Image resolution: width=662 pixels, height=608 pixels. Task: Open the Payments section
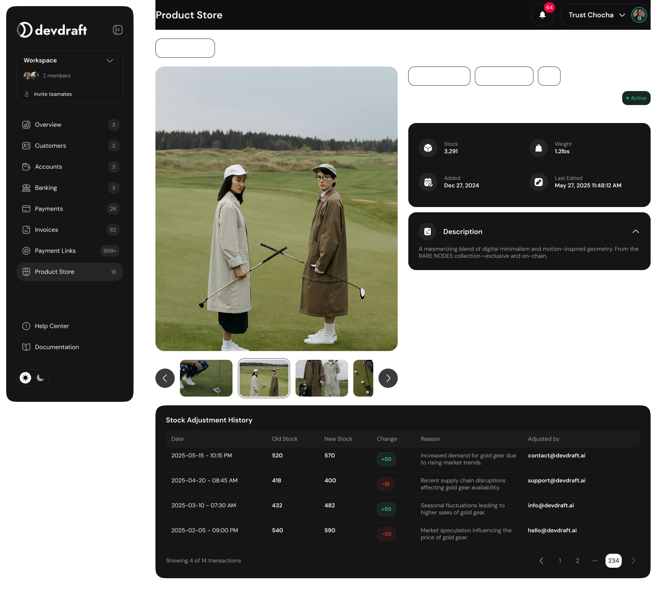coord(49,209)
